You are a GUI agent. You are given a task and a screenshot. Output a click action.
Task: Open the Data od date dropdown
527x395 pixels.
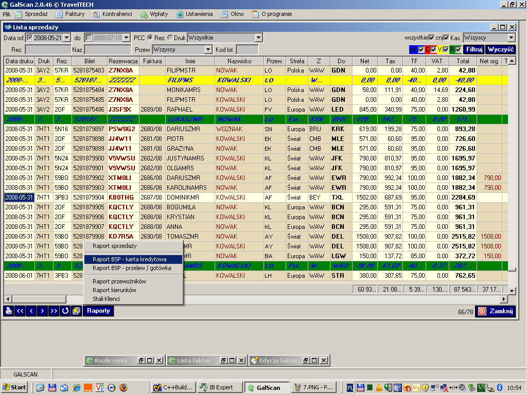(67, 38)
